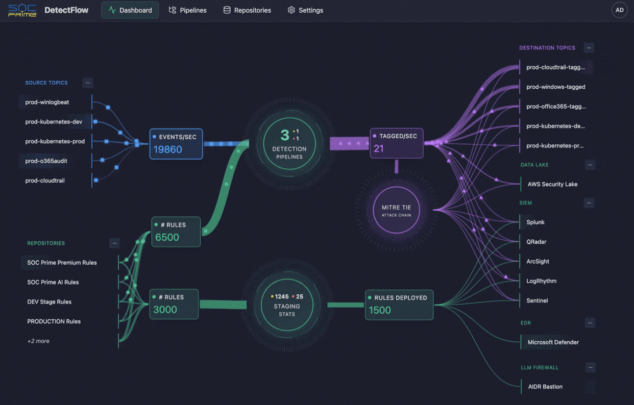
Task: Collapse the LLM Firewall section
Action: (590, 367)
